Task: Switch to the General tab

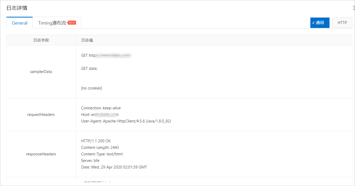Action: (19, 23)
